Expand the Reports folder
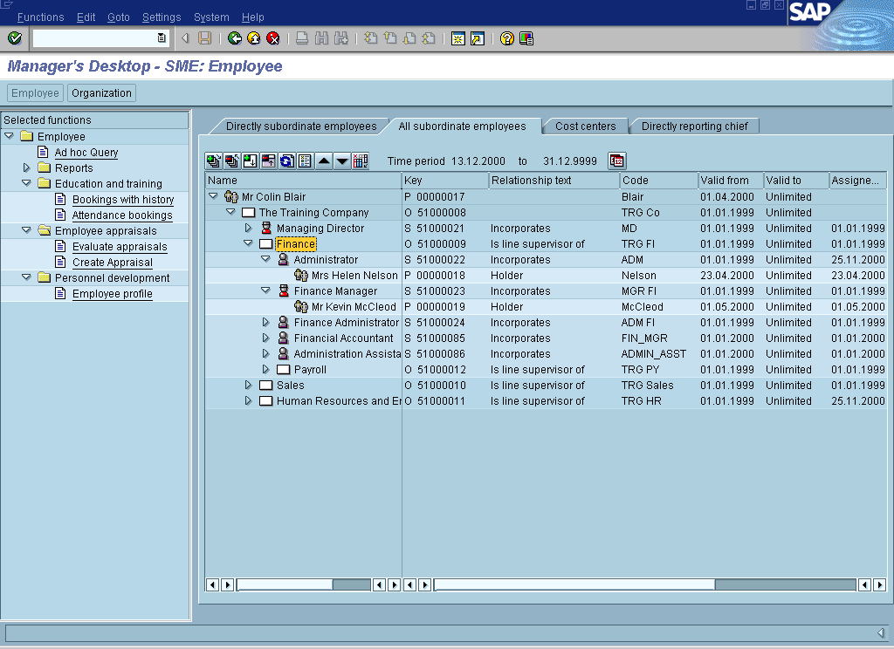Viewport: 894px width, 649px height. pyautogui.click(x=26, y=167)
